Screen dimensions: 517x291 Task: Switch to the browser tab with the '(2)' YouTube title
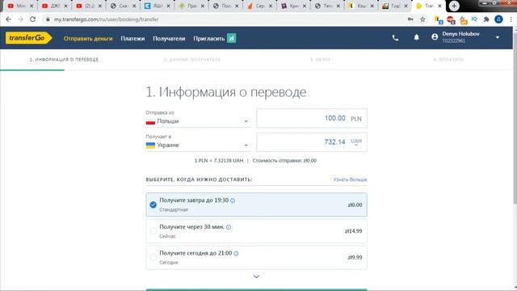[88, 6]
